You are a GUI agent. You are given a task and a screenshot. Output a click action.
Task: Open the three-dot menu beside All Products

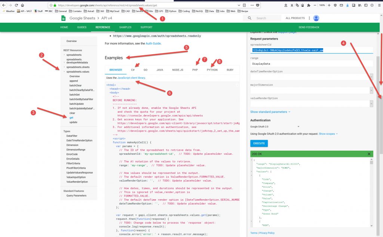(309, 18)
